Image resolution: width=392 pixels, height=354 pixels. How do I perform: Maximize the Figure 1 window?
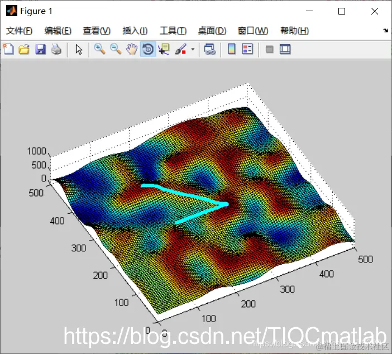(x=342, y=11)
